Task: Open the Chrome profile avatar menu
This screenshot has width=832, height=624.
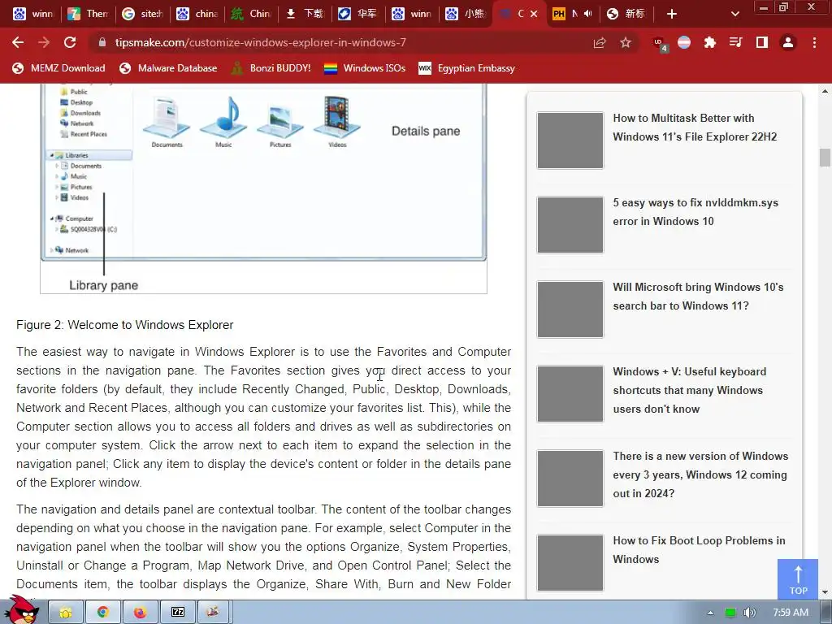Action: pos(788,42)
